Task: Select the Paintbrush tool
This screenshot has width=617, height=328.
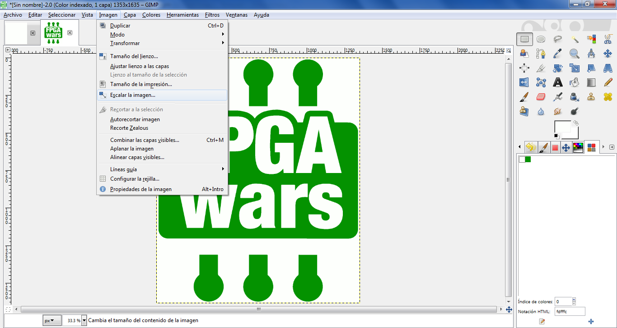Action: (x=524, y=97)
